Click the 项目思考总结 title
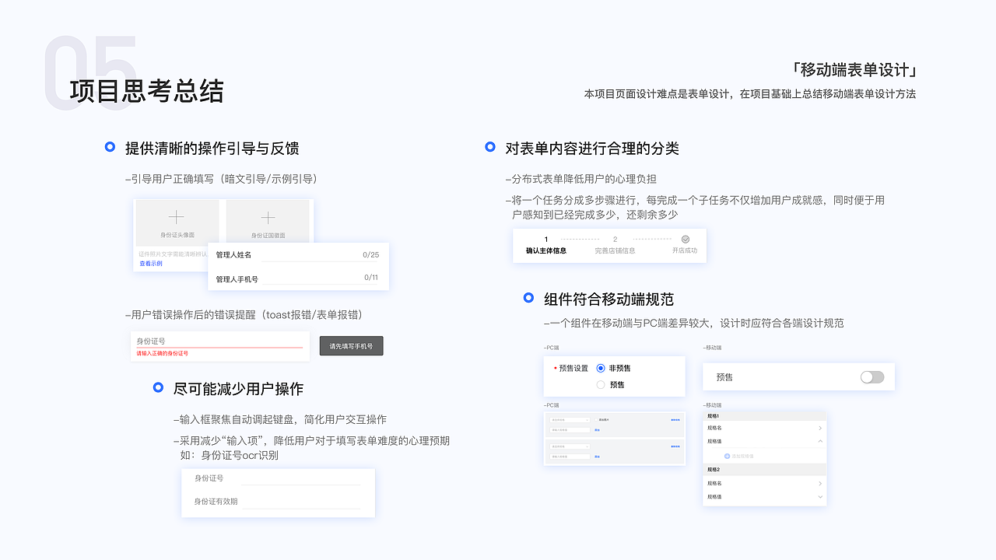Viewport: 996px width, 560px height. (x=147, y=91)
